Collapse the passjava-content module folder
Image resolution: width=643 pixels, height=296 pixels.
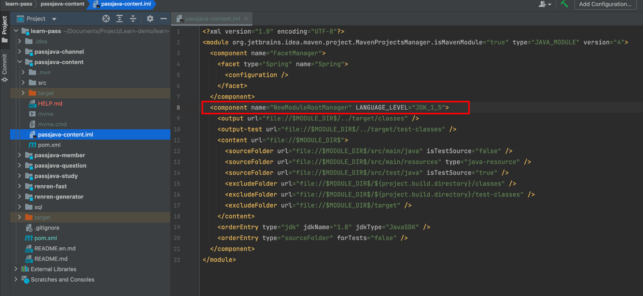[19, 62]
